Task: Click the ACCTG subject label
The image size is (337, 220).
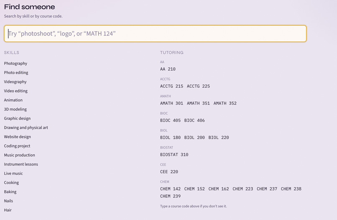Action: point(165,79)
